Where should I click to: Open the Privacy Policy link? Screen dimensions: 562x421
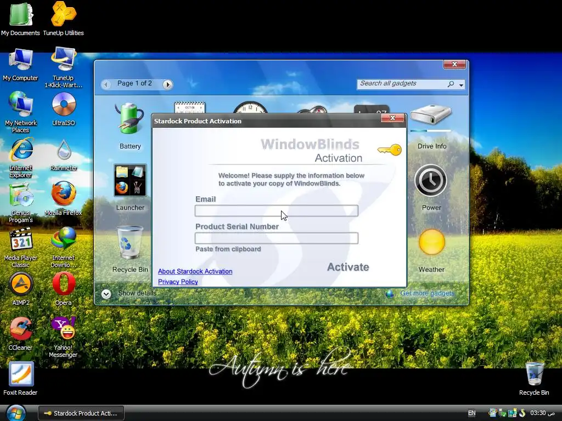click(178, 282)
